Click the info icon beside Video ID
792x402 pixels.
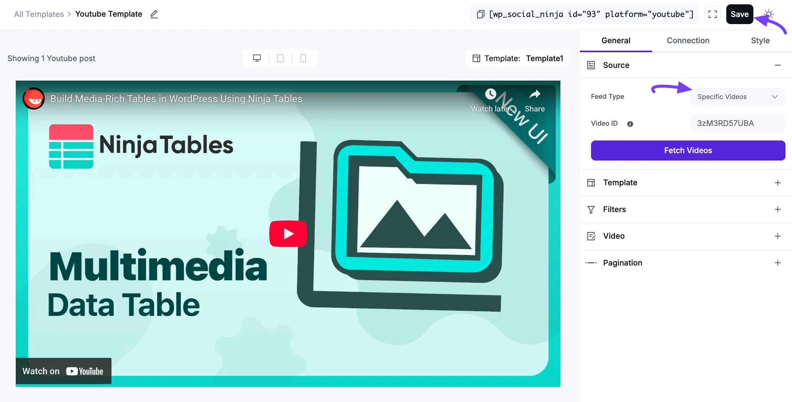(x=630, y=124)
